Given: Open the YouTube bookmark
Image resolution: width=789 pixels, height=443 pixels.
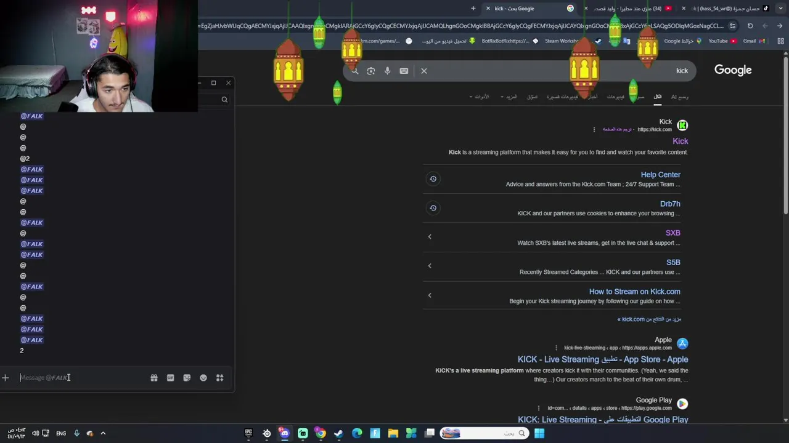Looking at the screenshot, I should (x=722, y=41).
